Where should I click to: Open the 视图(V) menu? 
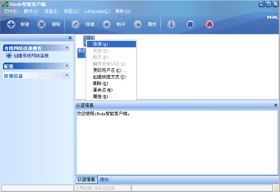[71, 11]
